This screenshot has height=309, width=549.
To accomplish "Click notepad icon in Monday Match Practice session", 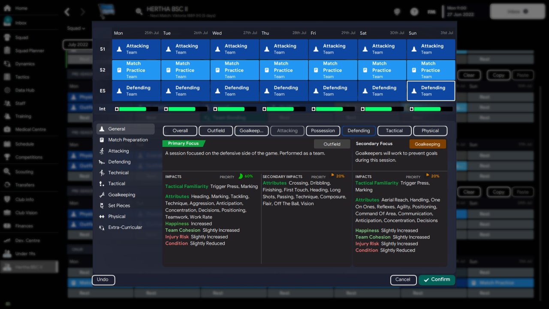I will pos(119,70).
